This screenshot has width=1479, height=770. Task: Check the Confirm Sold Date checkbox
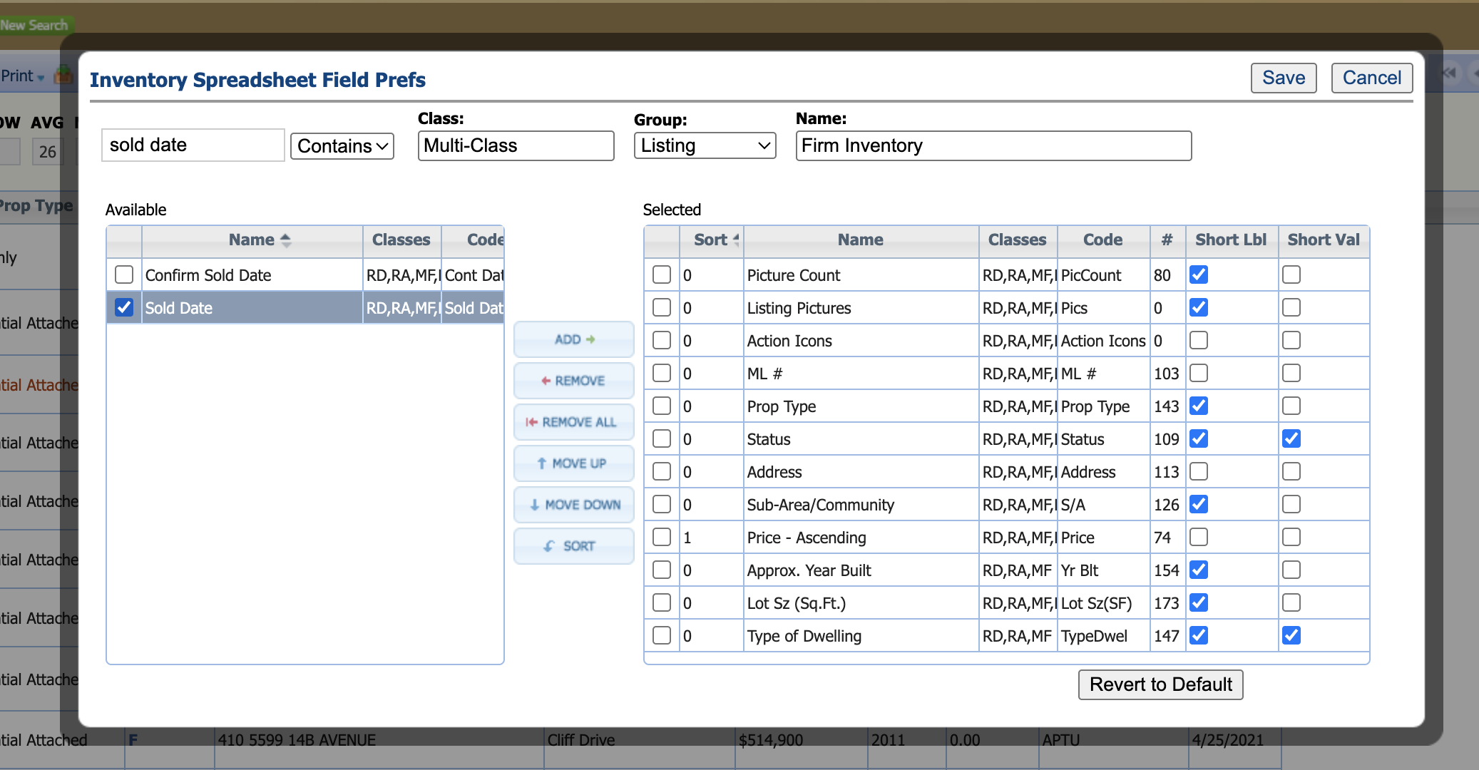[x=124, y=274]
